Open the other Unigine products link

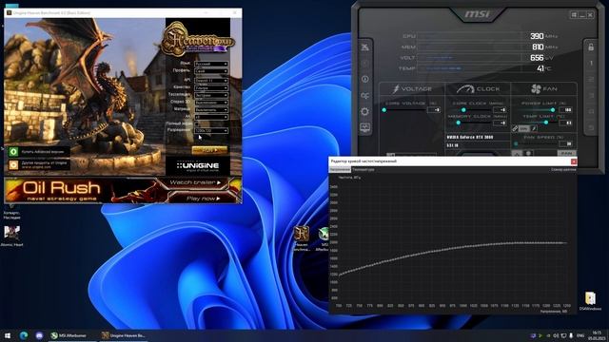tap(39, 164)
